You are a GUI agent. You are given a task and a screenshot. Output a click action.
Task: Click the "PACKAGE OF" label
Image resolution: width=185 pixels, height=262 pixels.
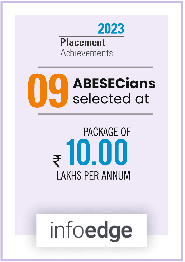click(107, 132)
